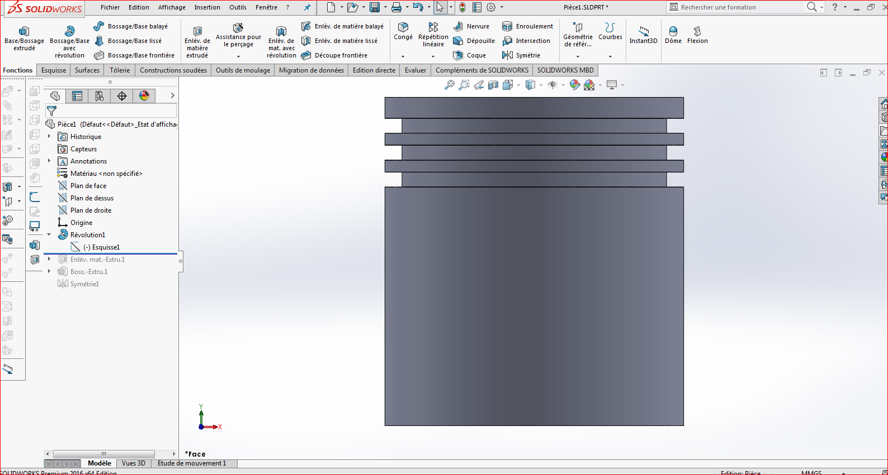Click Bossage/Base frontière
The width and height of the screenshot is (888, 475).
pyautogui.click(x=134, y=55)
